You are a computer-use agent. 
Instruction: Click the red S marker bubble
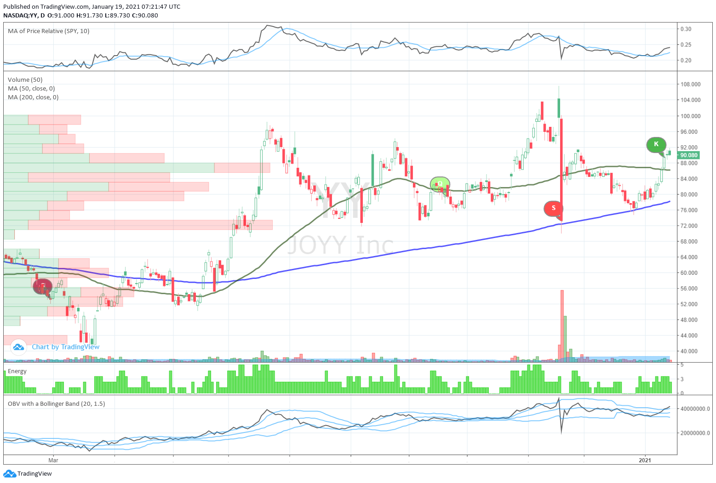(554, 208)
